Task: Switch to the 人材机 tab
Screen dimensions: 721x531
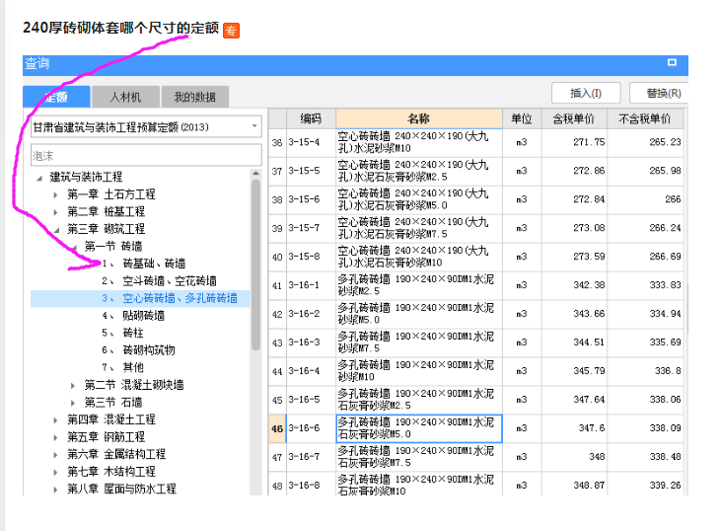Action: [125, 97]
